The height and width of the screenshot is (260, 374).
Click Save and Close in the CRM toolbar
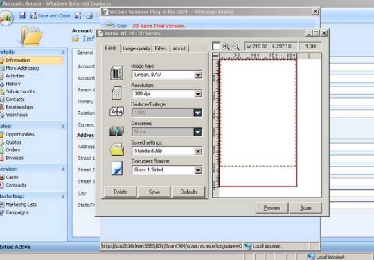pyautogui.click(x=50, y=16)
